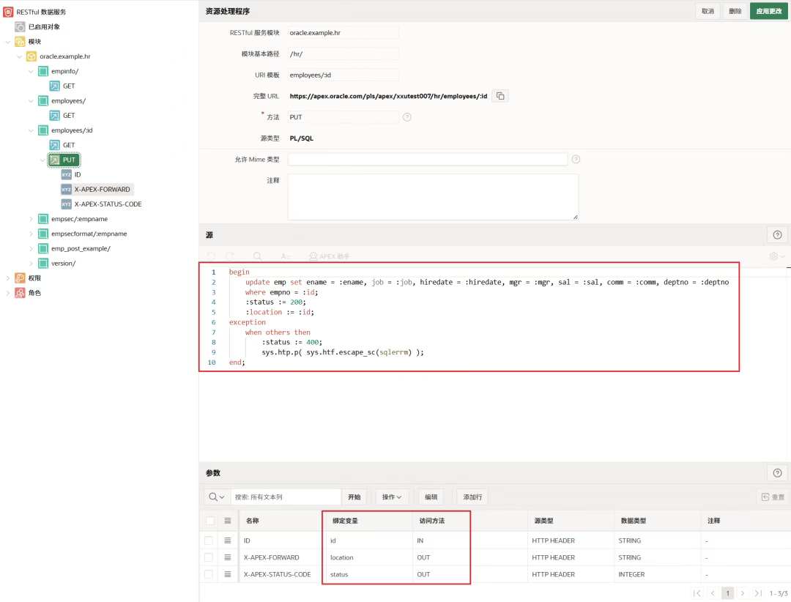Click the ID parameter icon
Image resolution: width=791 pixels, height=602 pixels.
coord(66,174)
